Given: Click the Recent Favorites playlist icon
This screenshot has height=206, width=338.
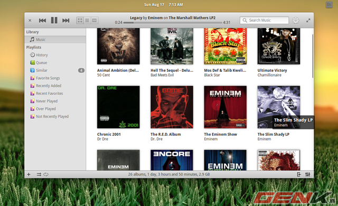Looking at the screenshot, I should tap(32, 93).
